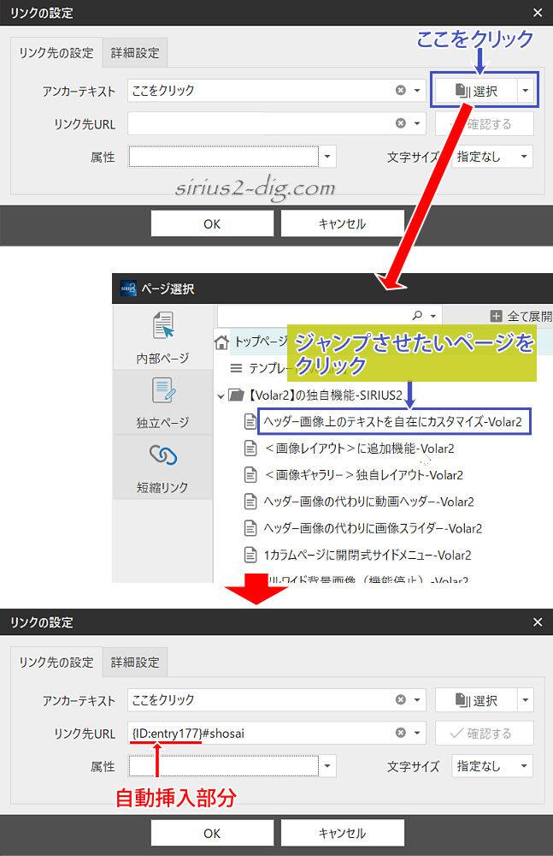Choose the ヘッダー画像上のテキストを自在にカスタマイズ-Volar2 page
This screenshot has width=553, height=856.
393,421
